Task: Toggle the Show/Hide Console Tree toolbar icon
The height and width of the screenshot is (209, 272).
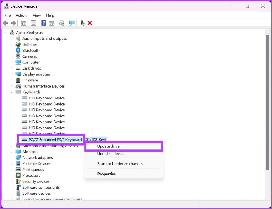Action: [23, 23]
